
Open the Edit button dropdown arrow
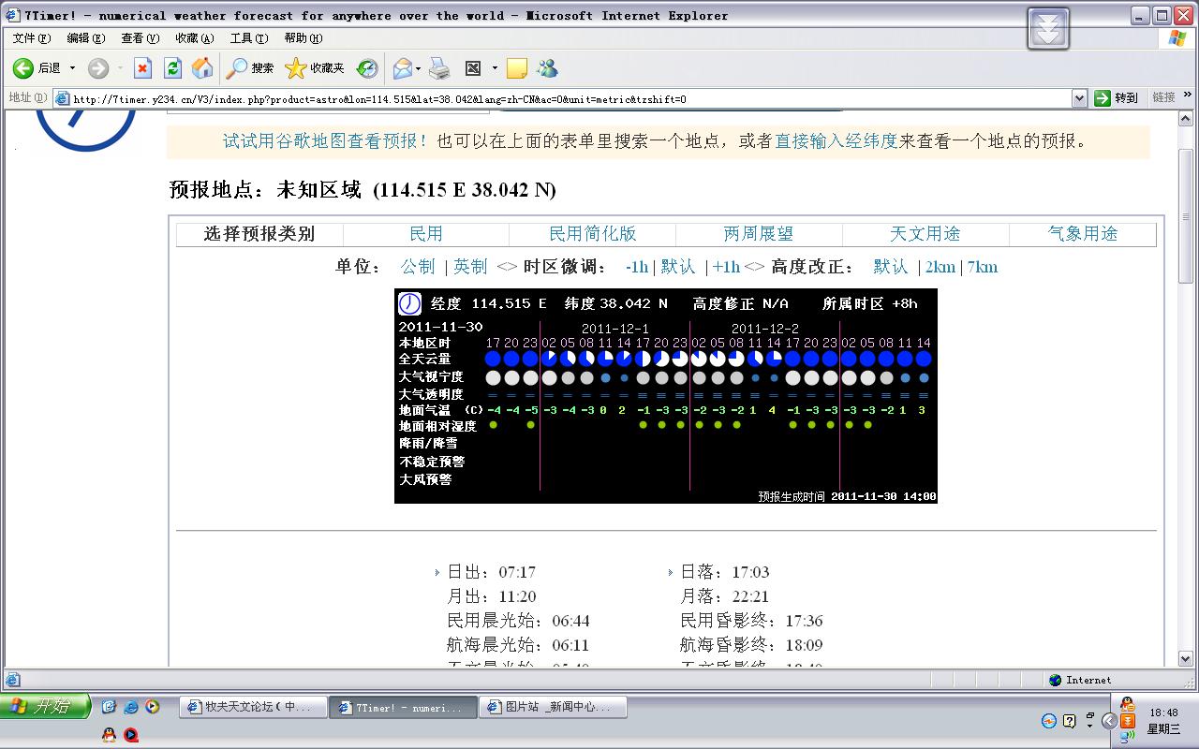coord(494,68)
